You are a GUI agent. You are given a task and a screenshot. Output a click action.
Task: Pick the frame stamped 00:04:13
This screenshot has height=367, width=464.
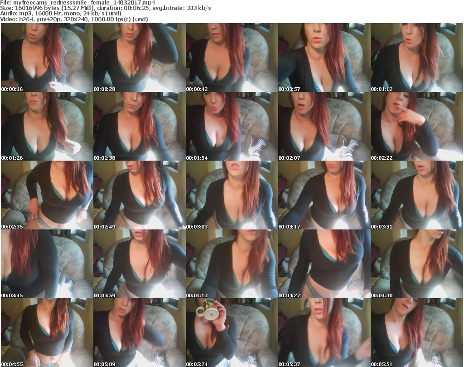[232, 264]
